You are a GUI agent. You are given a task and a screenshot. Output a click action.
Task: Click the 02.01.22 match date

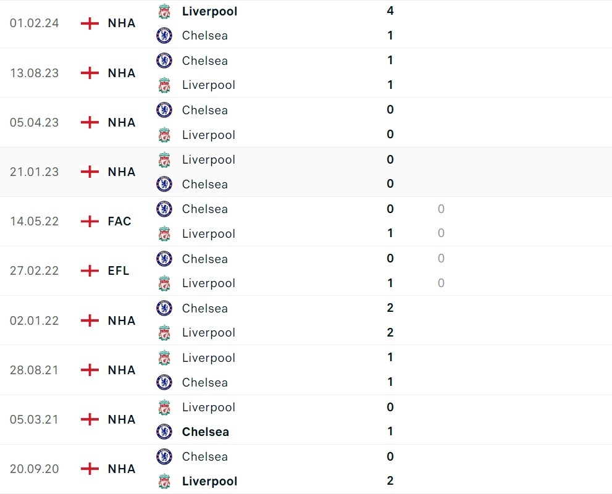click(35, 320)
